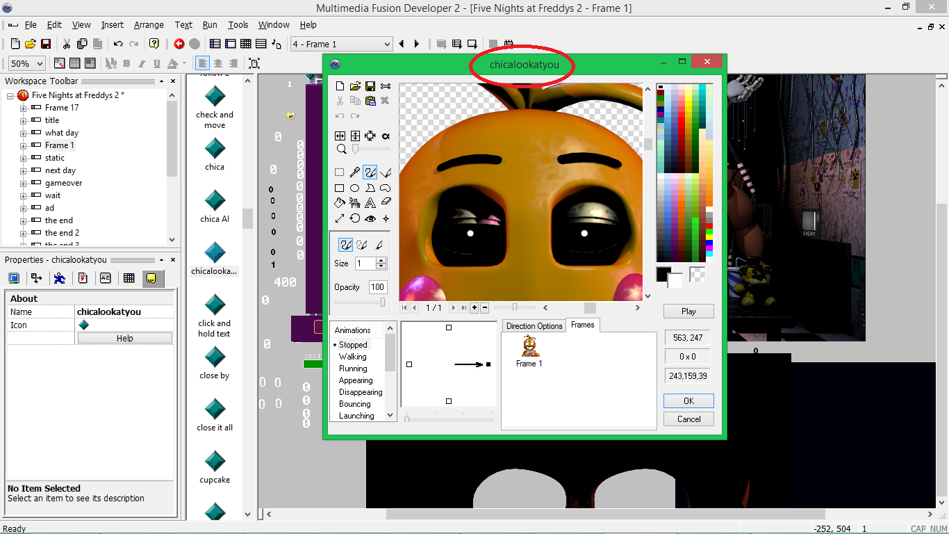The width and height of the screenshot is (949, 534).
Task: Open the Tools menu
Action: point(238,24)
